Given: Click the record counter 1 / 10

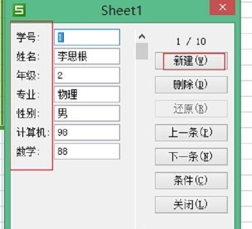Looking at the screenshot, I should click(191, 41).
